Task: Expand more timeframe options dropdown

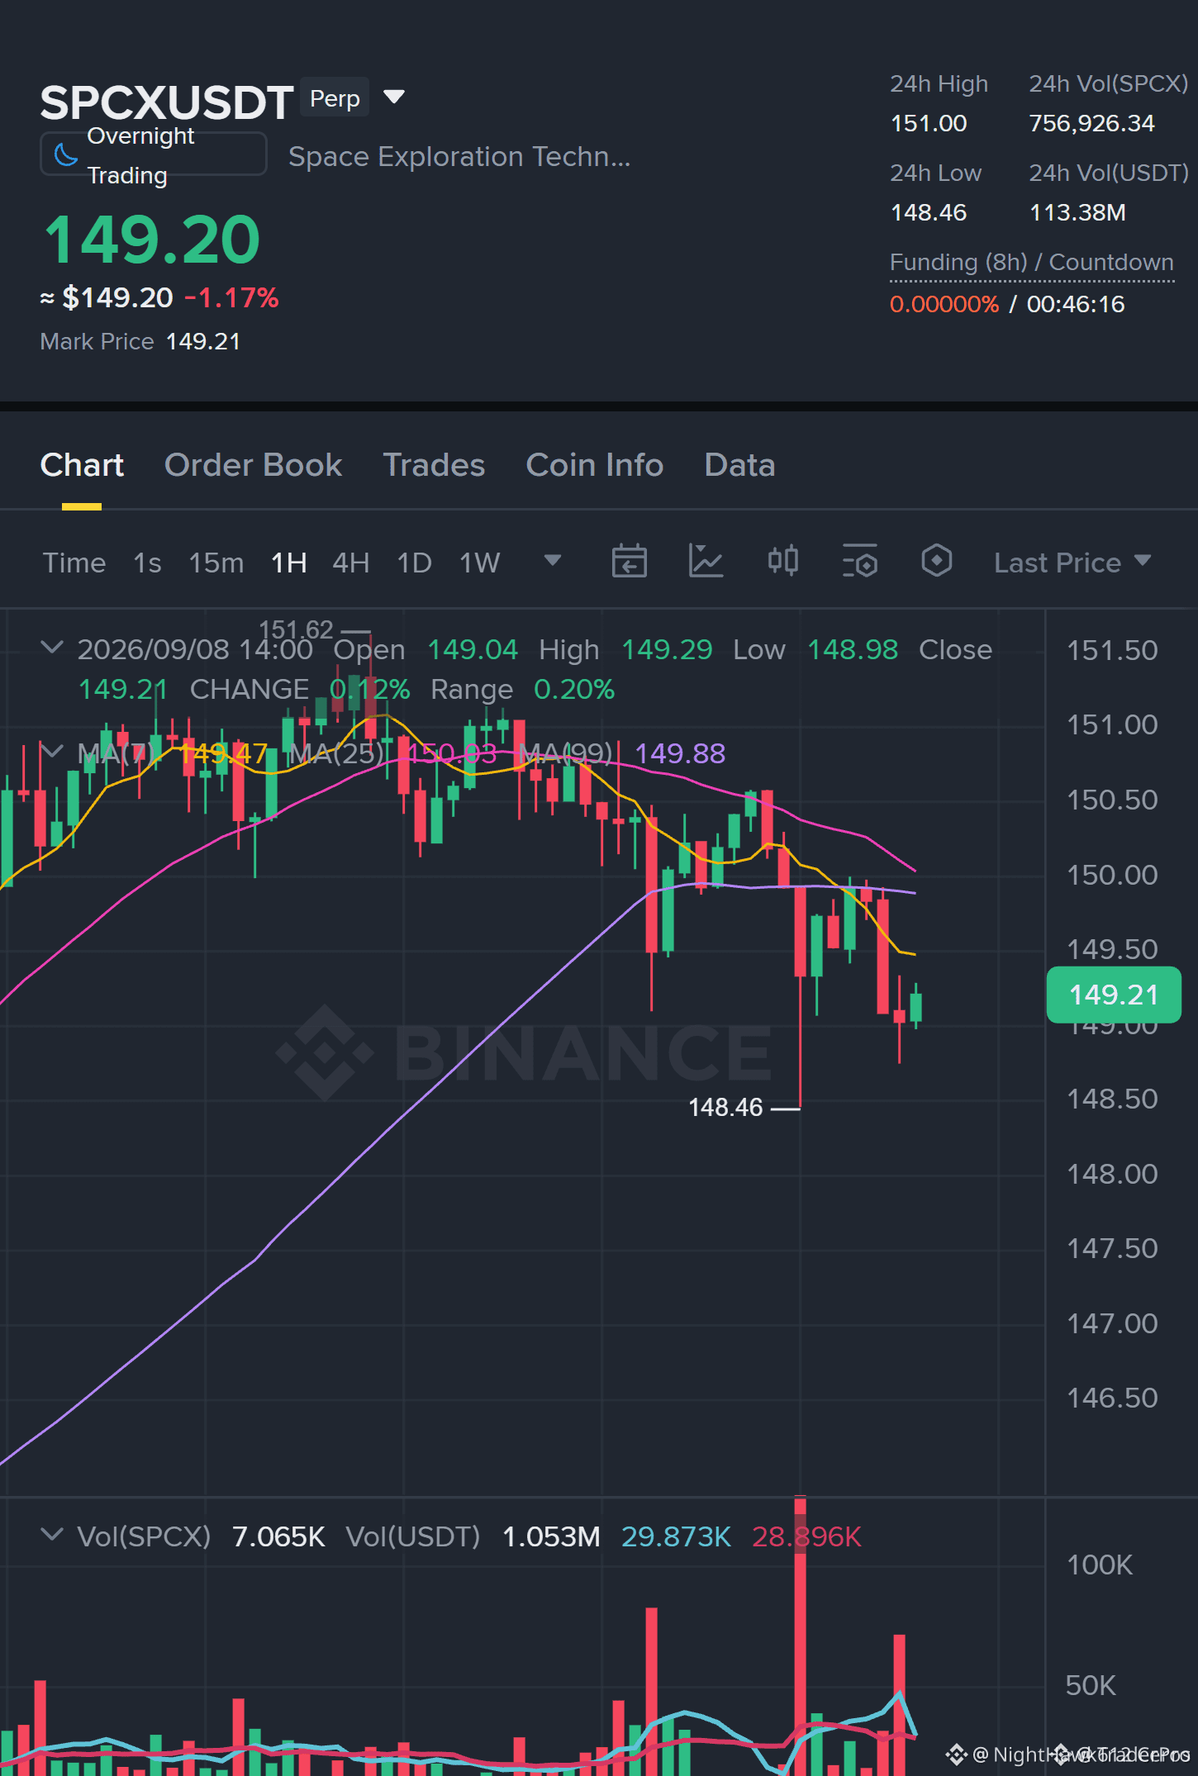Action: click(x=552, y=561)
